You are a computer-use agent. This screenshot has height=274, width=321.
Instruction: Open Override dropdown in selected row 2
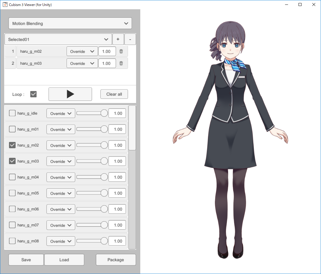click(82, 63)
